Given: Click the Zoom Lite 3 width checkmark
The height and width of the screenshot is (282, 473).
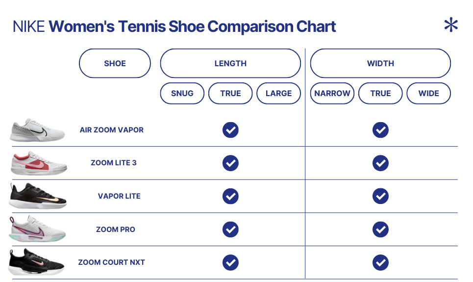Looking at the screenshot, I should click(x=380, y=163).
